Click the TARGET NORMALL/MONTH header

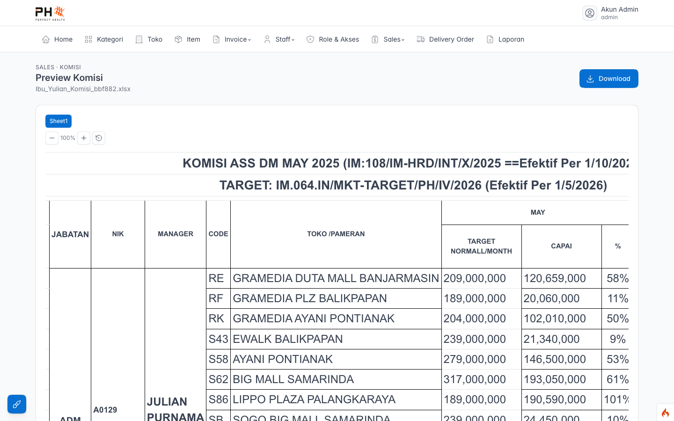(x=482, y=247)
